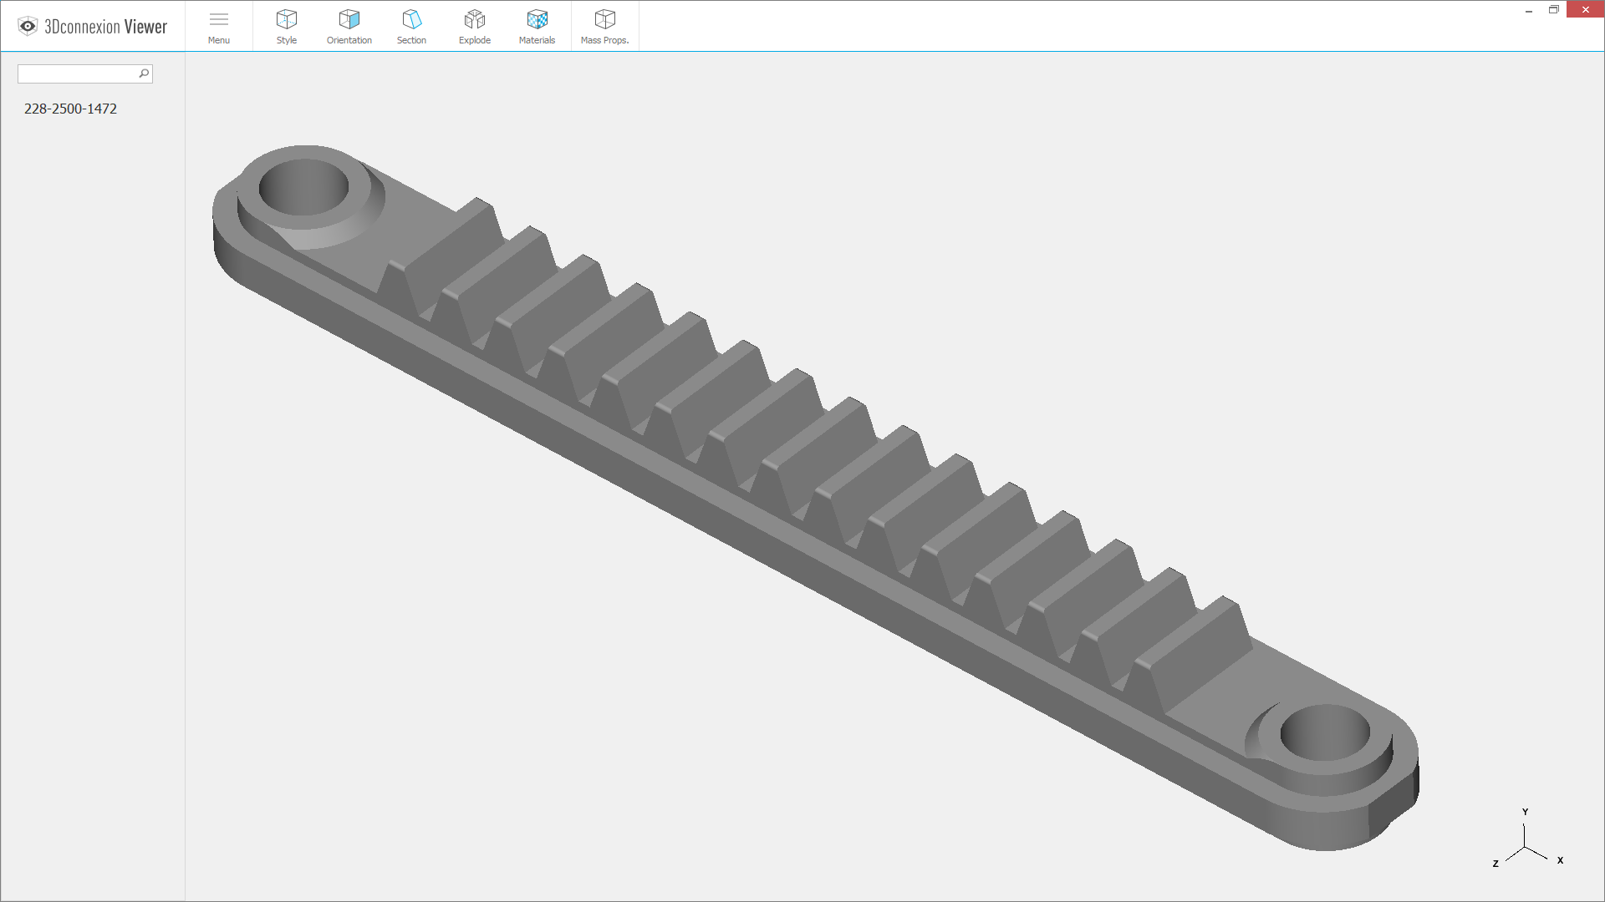Close the 3Dconnexion Viewer window
This screenshot has width=1605, height=902.
(x=1585, y=10)
